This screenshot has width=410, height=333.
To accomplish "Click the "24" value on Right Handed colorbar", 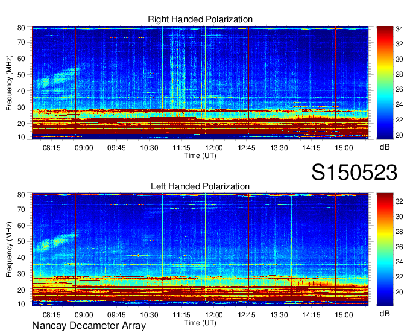I will pos(399,104).
